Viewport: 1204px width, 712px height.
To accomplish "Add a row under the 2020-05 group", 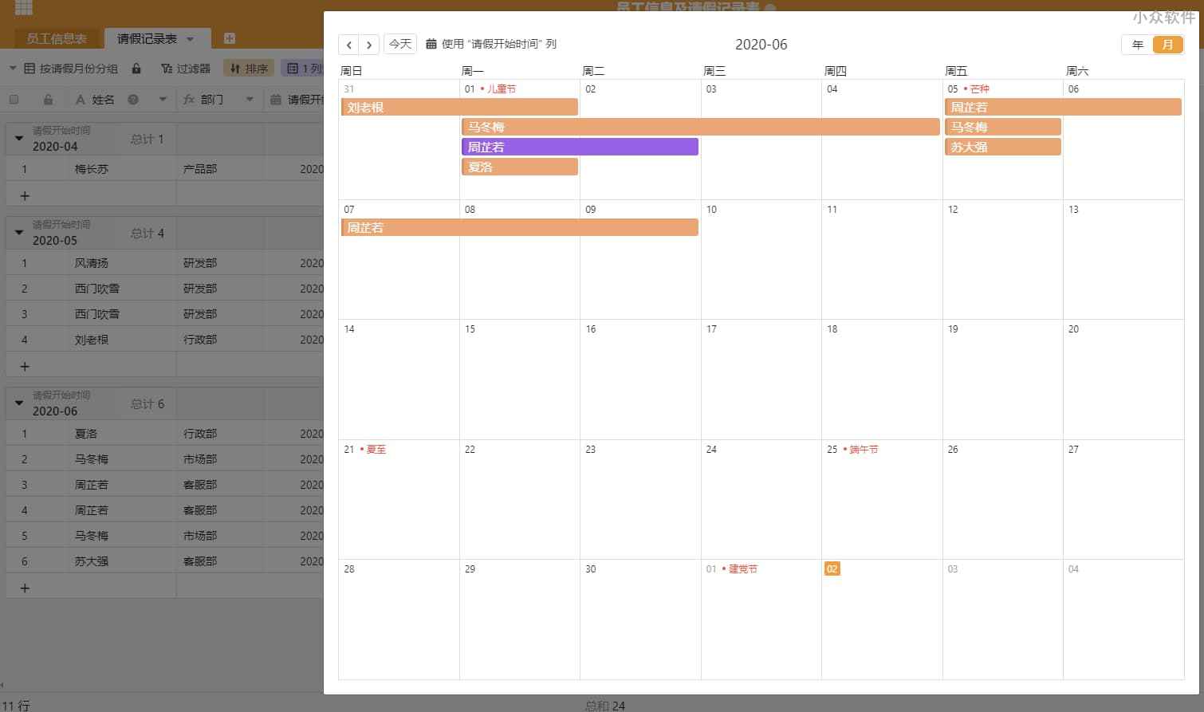I will click(25, 366).
